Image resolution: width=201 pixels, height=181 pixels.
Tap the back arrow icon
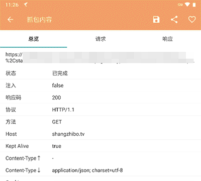(11, 20)
